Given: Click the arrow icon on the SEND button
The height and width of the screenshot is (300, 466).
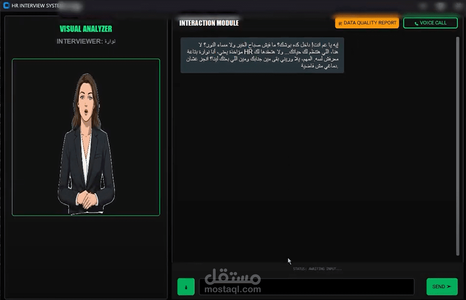Looking at the screenshot, I should pos(448,286).
